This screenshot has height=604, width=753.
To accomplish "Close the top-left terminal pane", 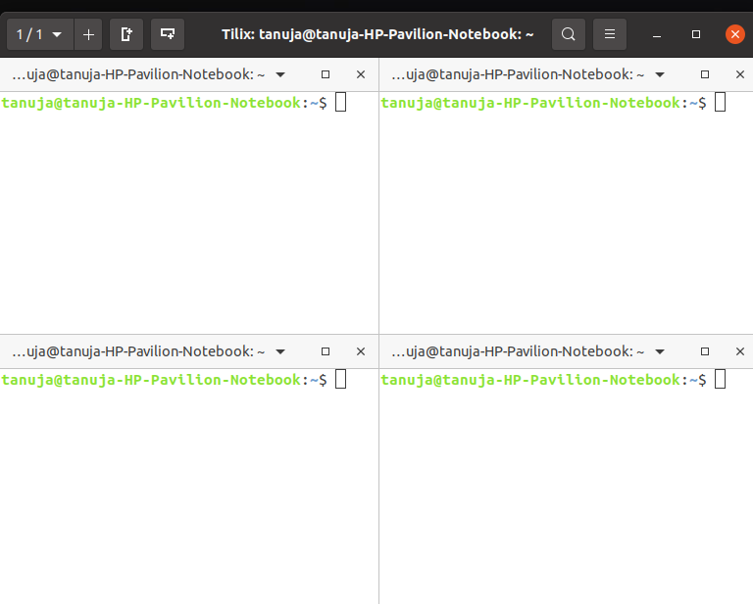I will click(x=361, y=74).
